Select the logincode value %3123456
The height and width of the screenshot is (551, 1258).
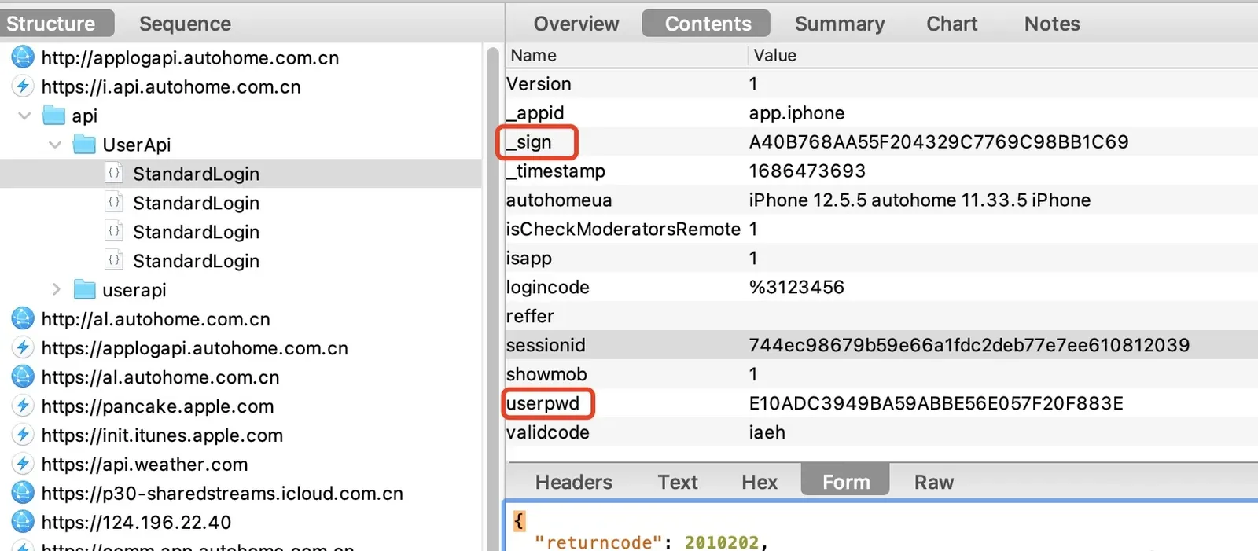coord(796,287)
